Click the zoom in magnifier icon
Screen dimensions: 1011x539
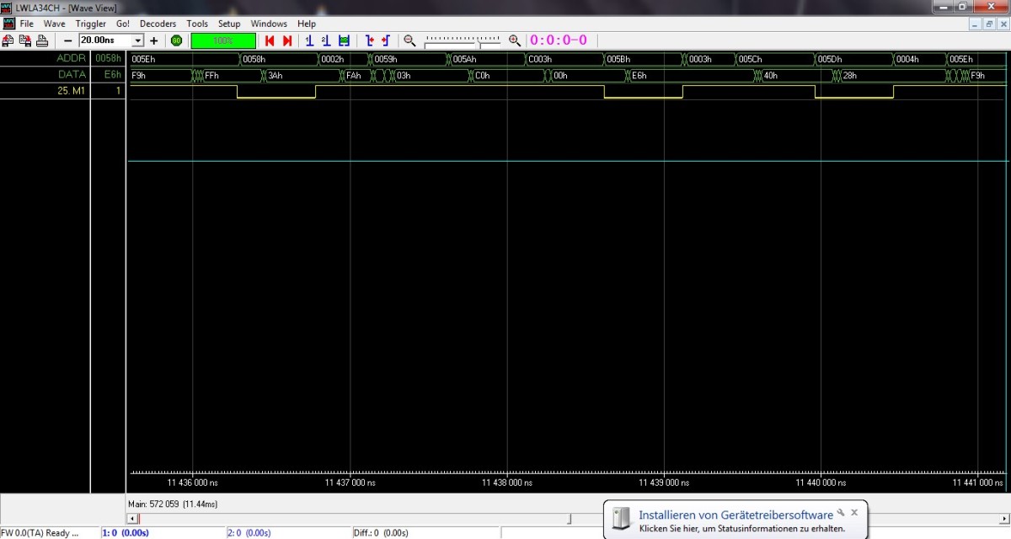tap(515, 40)
